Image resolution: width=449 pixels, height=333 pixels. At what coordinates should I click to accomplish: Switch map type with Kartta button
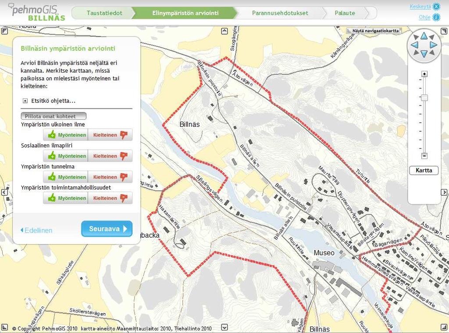[424, 170]
